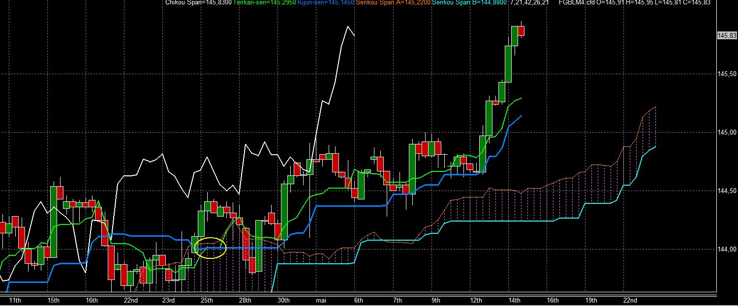The height and width of the screenshot is (306, 738).
Task: Click the FGBLM4 OHLC quote header
Action: click(635, 2)
